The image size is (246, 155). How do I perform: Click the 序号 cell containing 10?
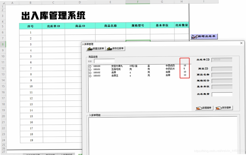click(31, 86)
